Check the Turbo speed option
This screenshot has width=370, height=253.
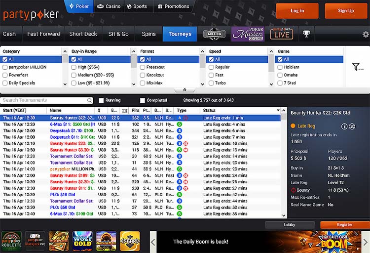211,83
